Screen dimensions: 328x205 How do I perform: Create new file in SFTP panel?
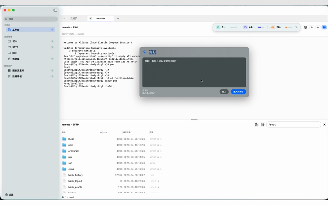[x=256, y=125]
